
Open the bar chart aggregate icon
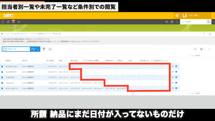[50, 49]
